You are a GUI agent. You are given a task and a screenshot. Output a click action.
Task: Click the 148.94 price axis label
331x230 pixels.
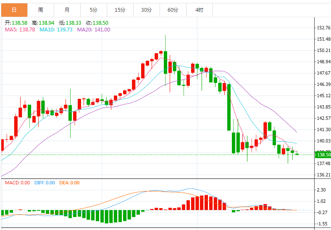click(323, 62)
